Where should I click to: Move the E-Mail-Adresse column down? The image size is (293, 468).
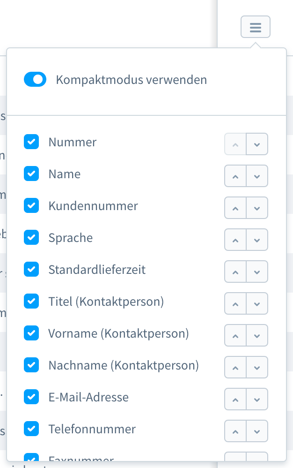pyautogui.click(x=256, y=399)
